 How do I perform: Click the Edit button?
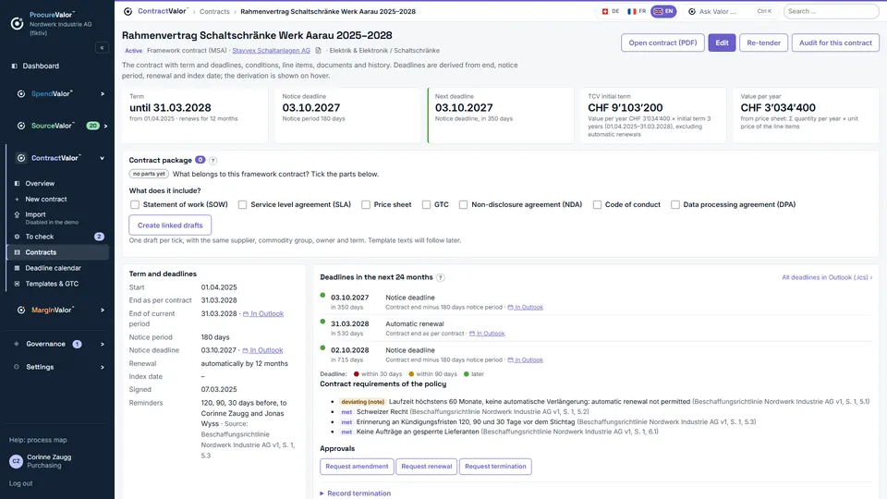(722, 43)
